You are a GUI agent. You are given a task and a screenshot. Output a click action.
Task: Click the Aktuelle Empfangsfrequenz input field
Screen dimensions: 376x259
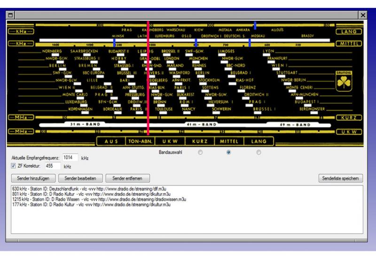(70, 158)
